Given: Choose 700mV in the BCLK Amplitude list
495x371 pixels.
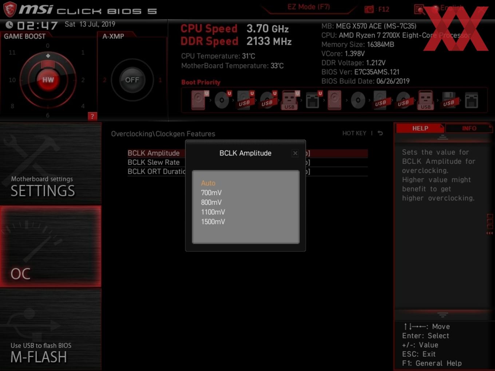Looking at the screenshot, I should [211, 193].
